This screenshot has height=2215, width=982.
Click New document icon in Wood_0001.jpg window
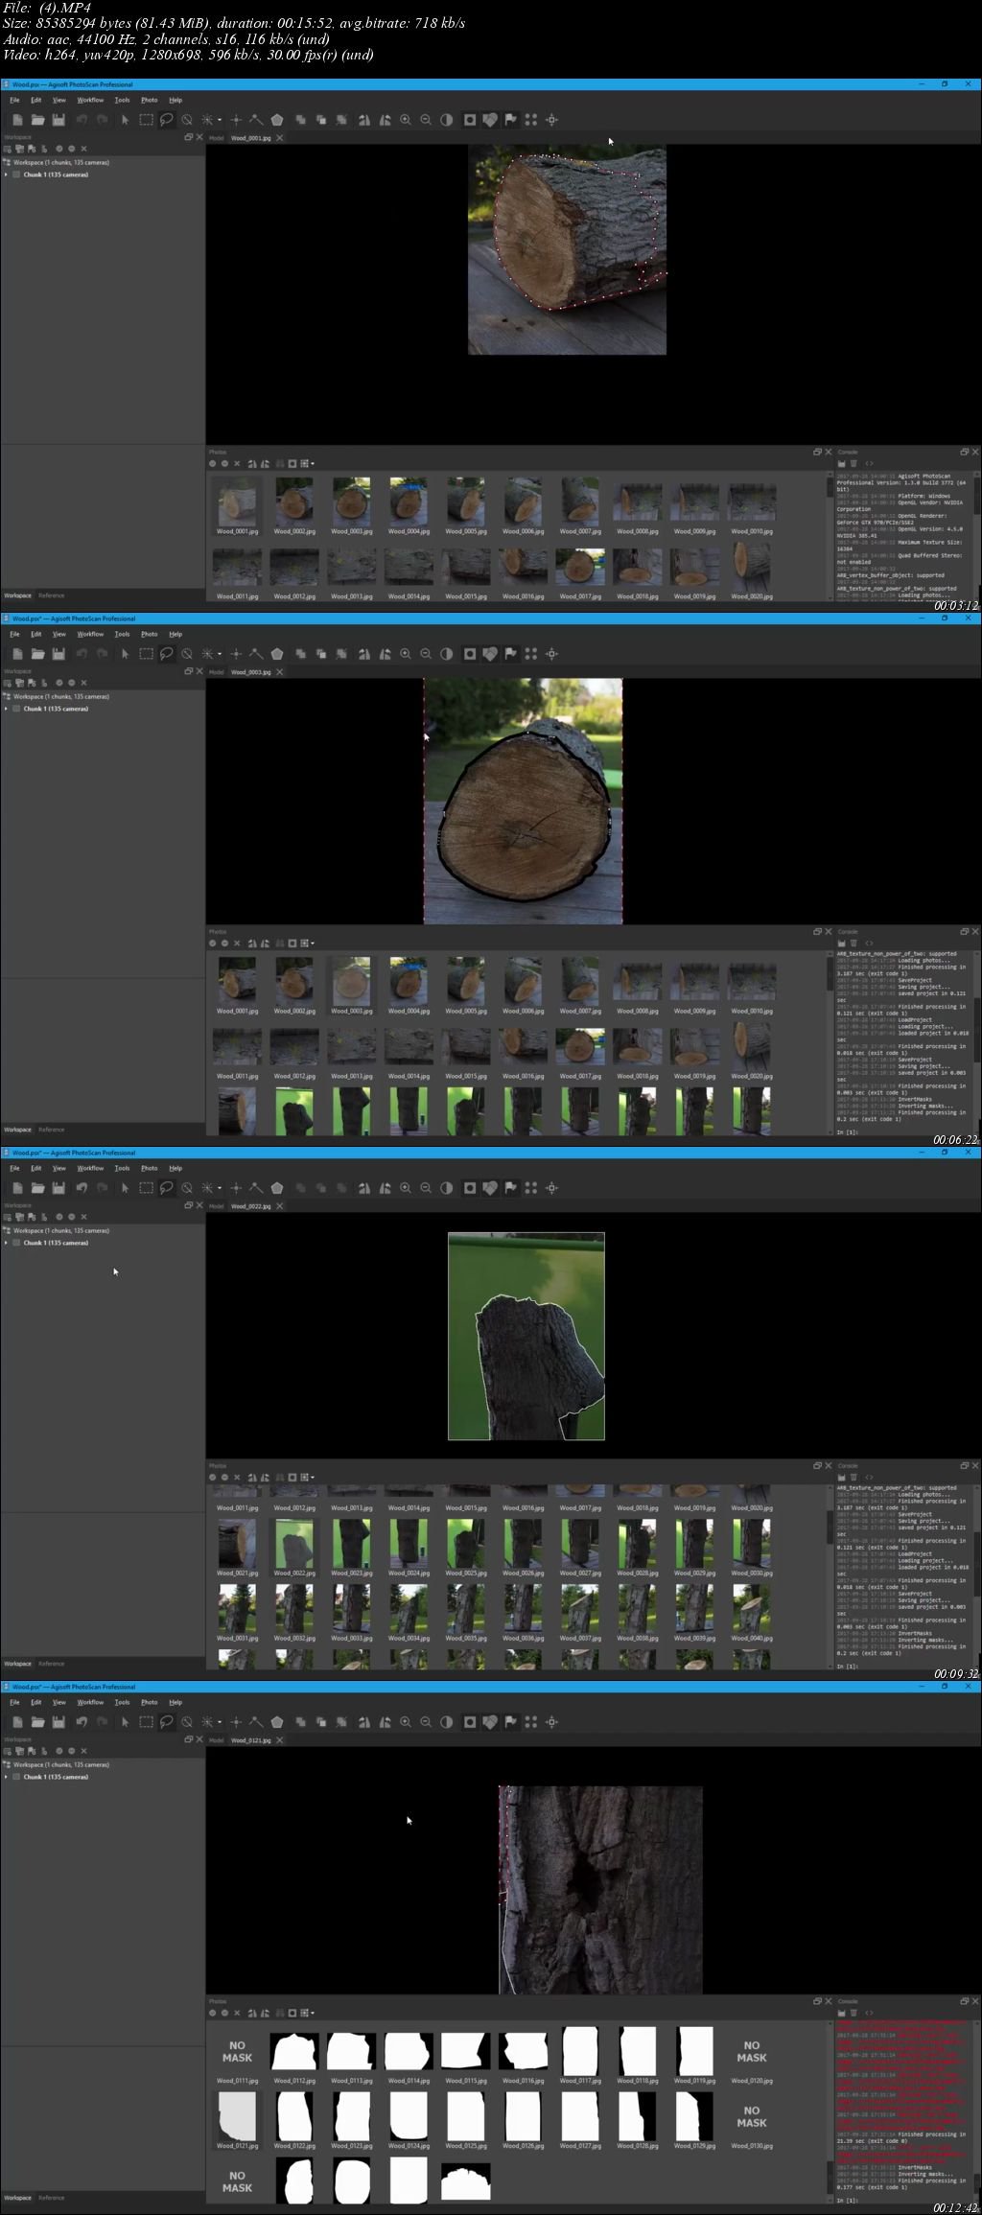pos(17,120)
